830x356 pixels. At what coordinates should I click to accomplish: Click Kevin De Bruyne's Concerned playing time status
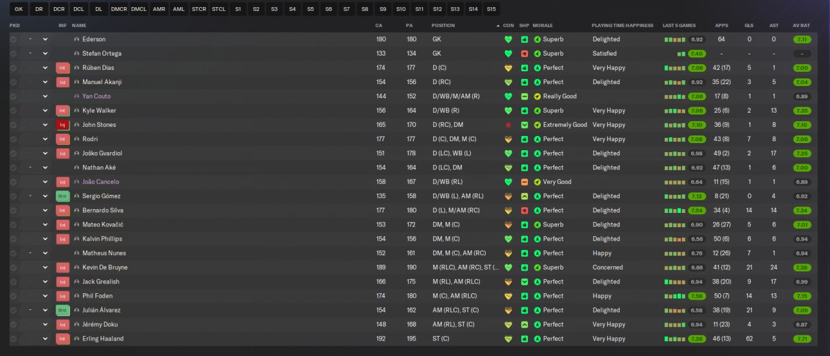[x=608, y=267]
